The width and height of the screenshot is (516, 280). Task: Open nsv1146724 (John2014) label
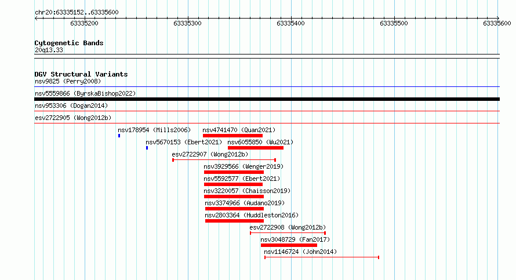300,252
